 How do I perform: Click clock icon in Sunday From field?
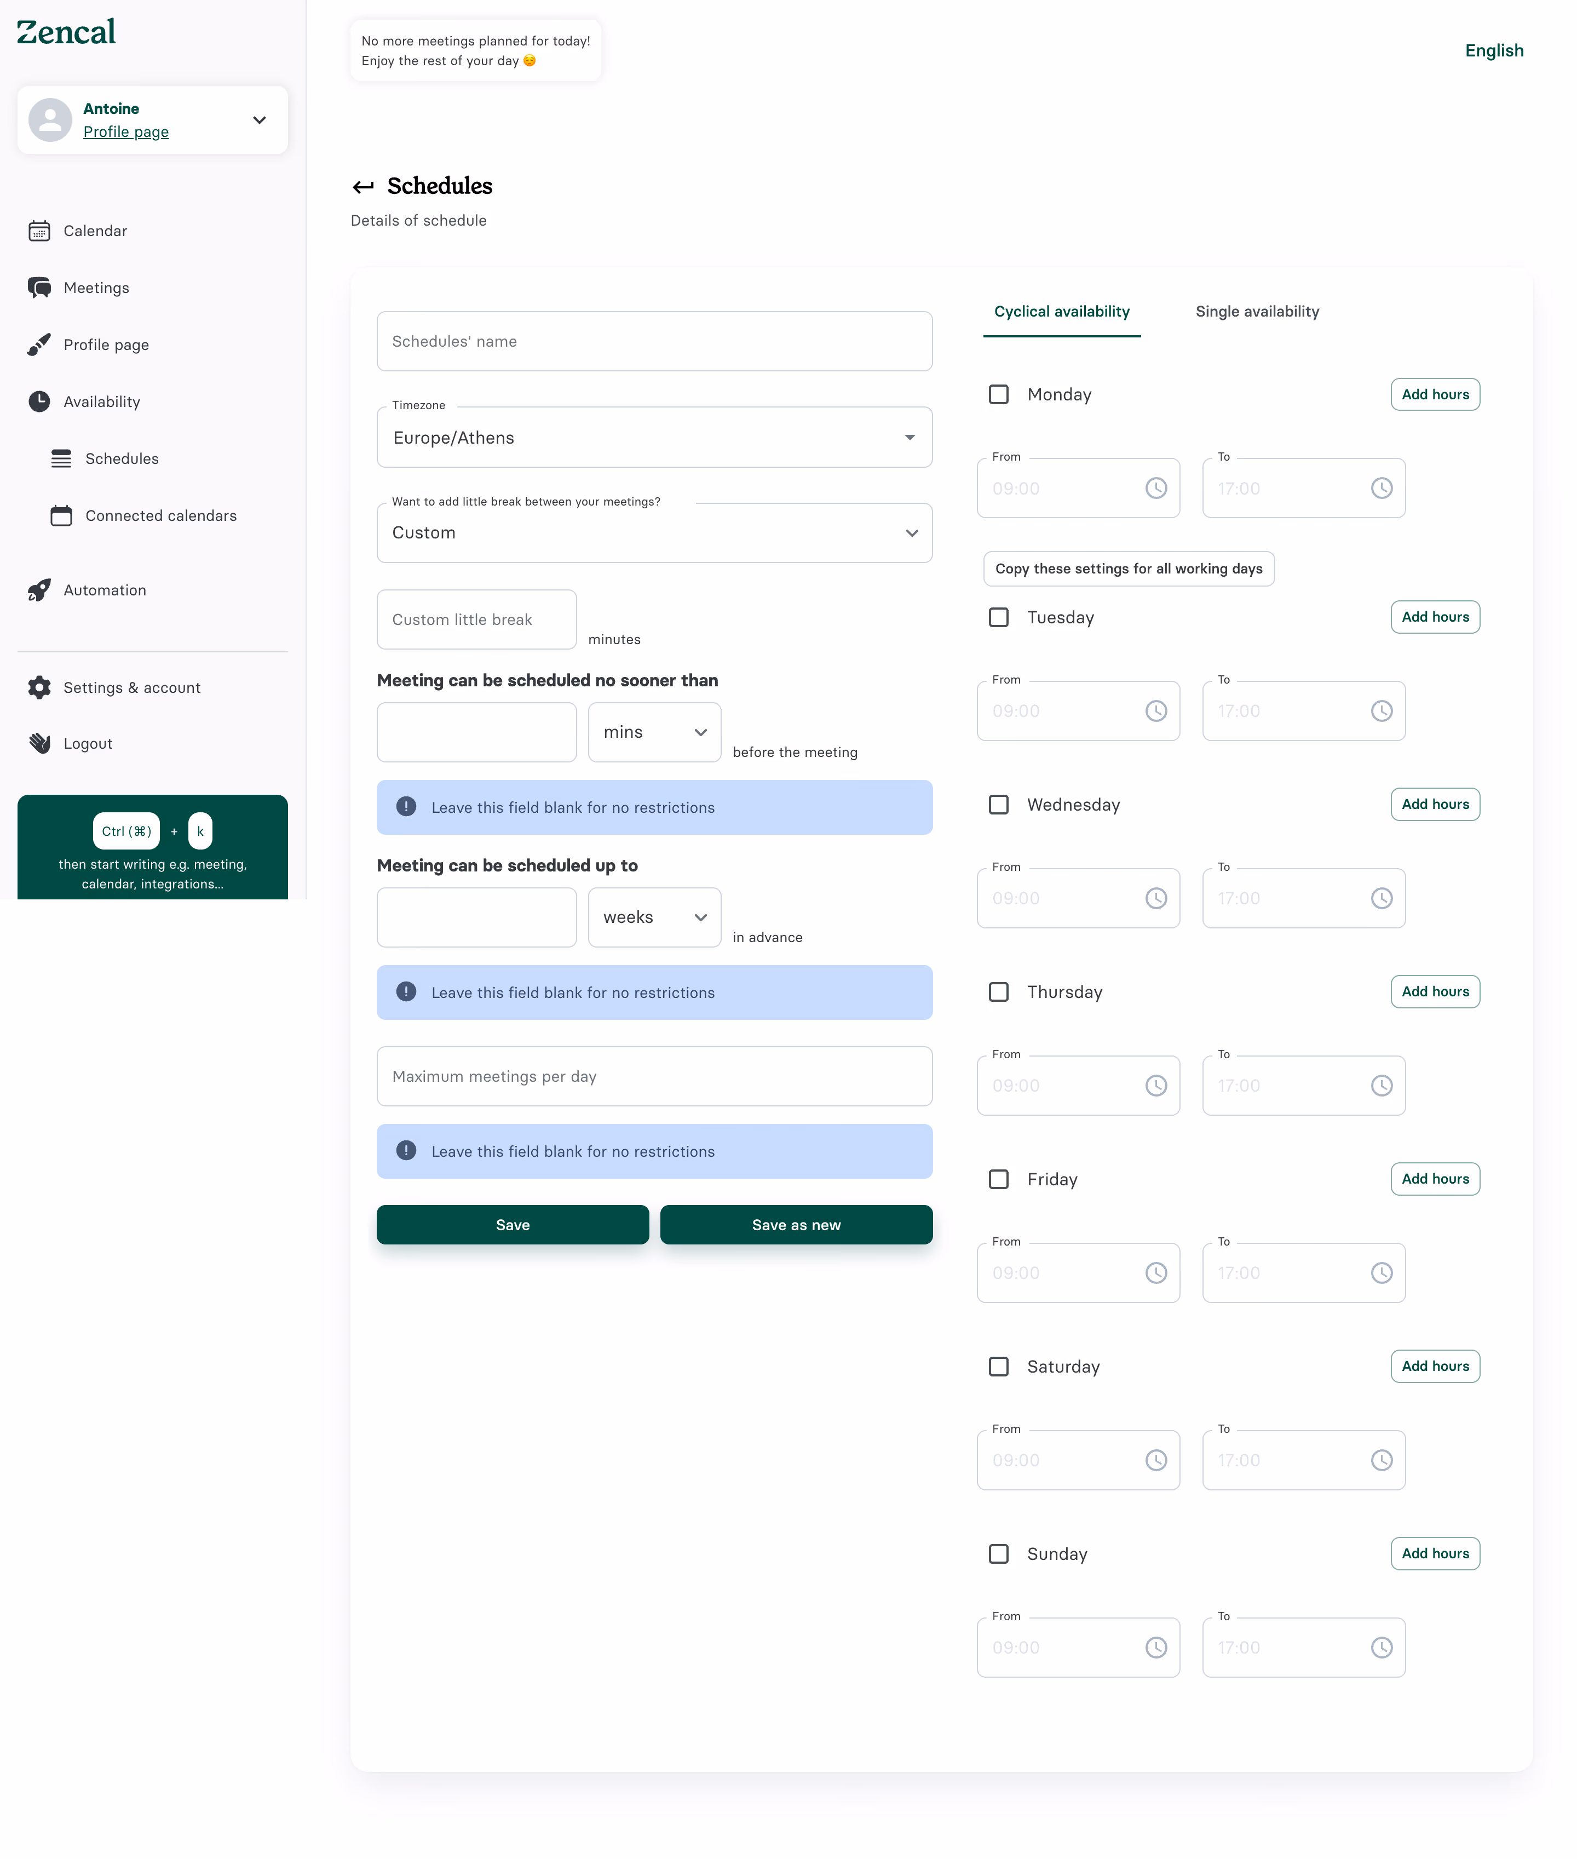point(1156,1648)
